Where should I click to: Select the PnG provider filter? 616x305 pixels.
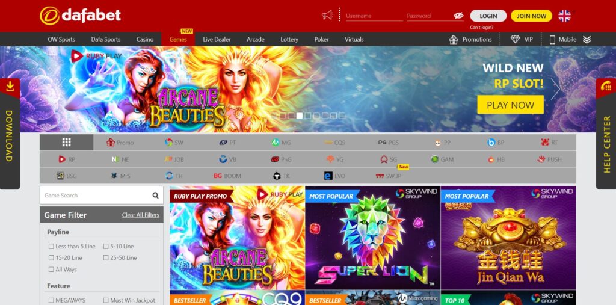pos(282,159)
